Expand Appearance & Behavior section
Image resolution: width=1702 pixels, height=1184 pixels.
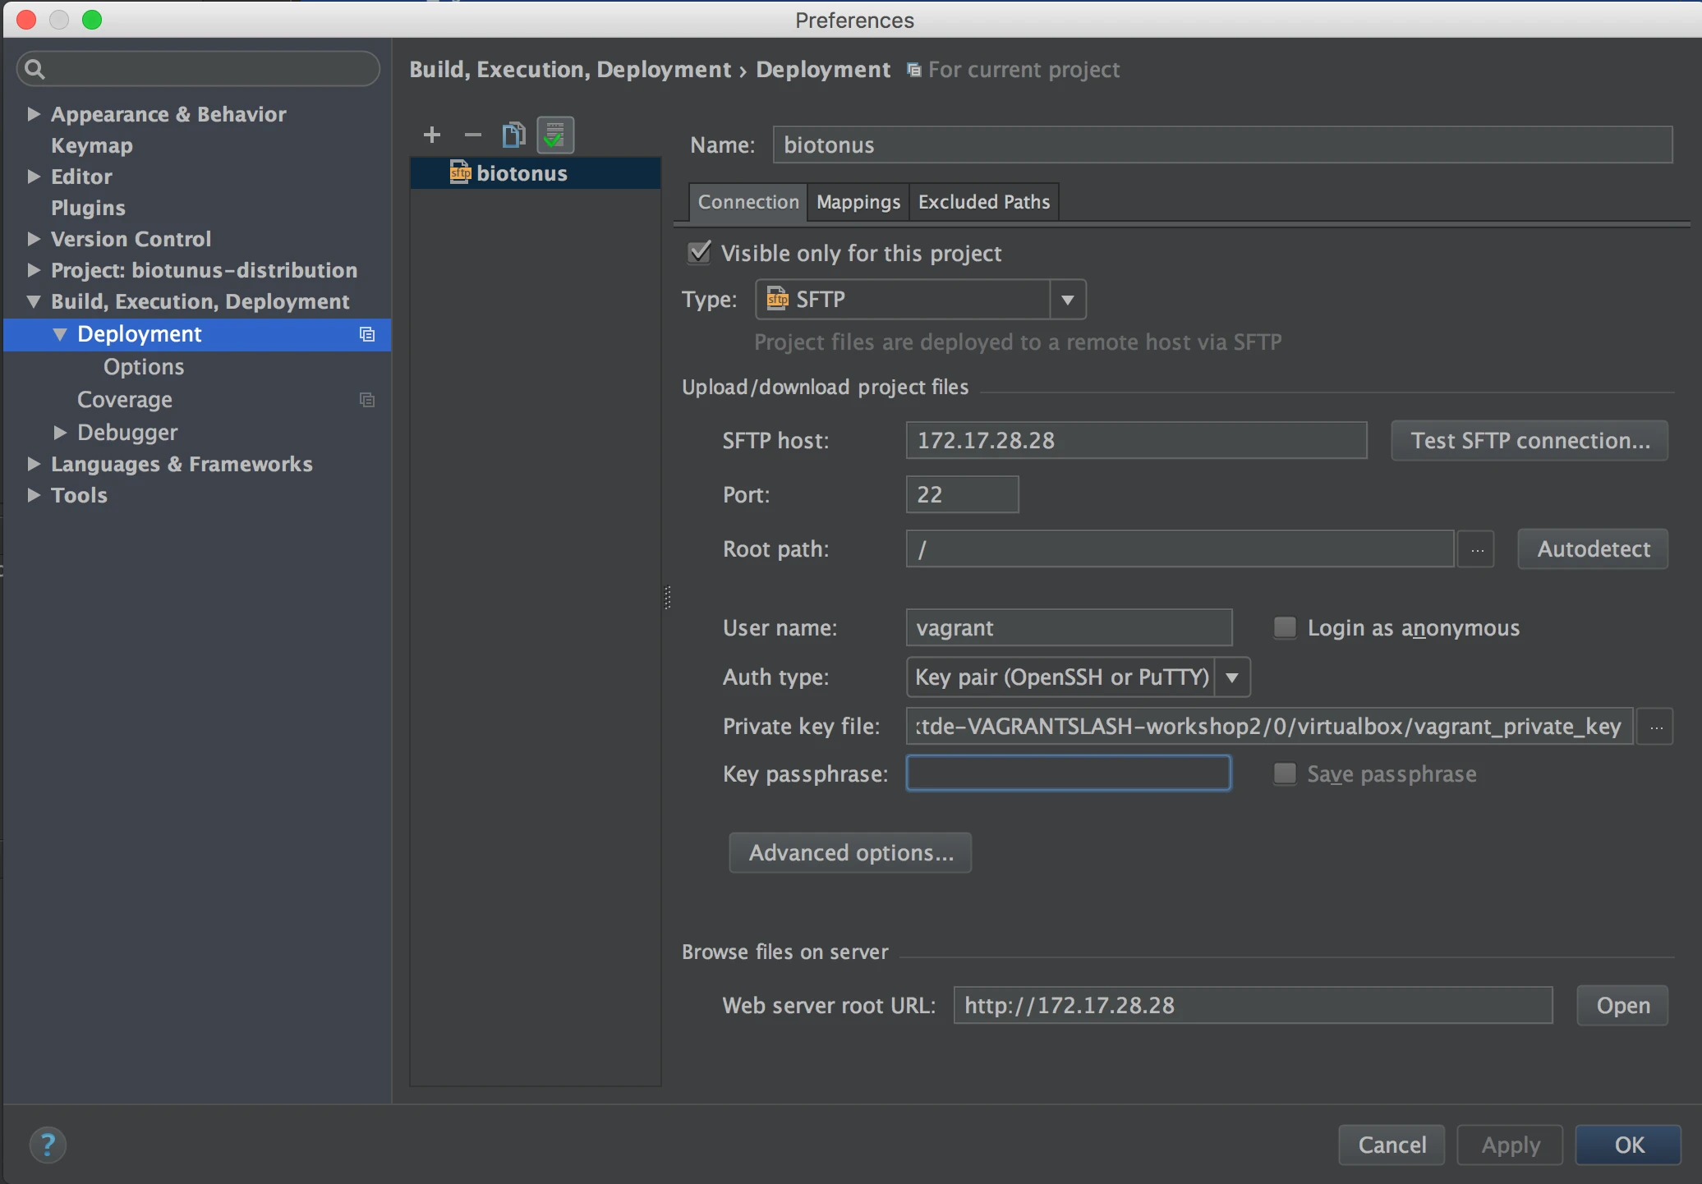click(34, 114)
